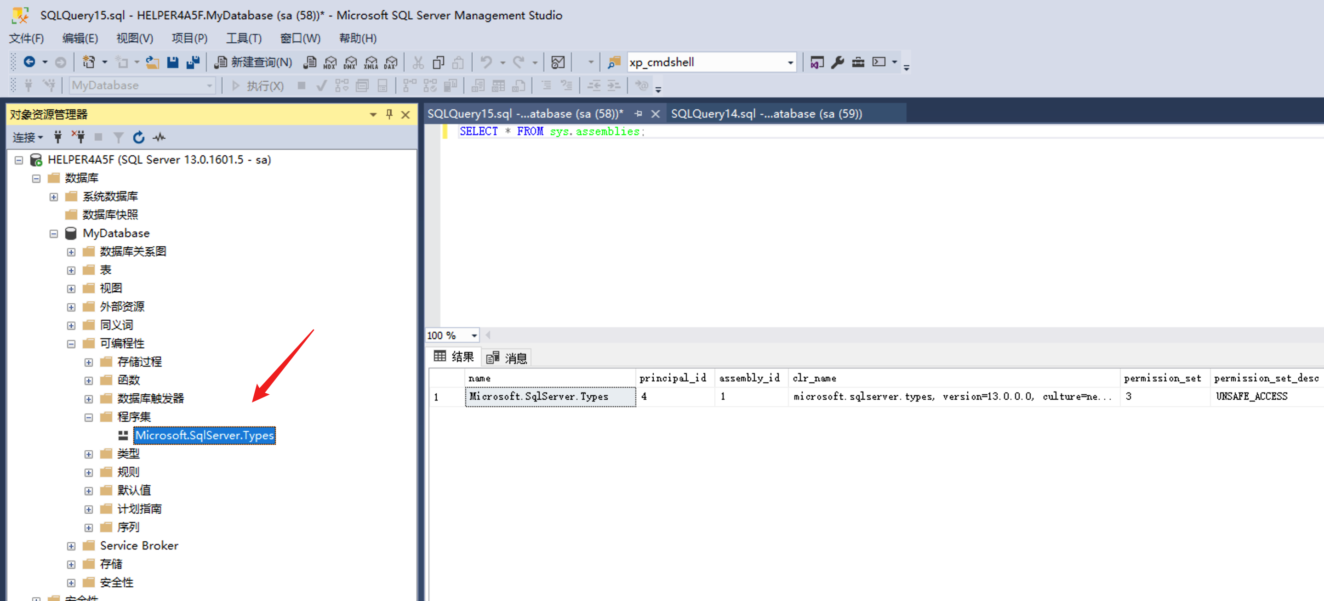The height and width of the screenshot is (601, 1324).
Task: Expand the 存储过程 folder node
Action: (88, 362)
